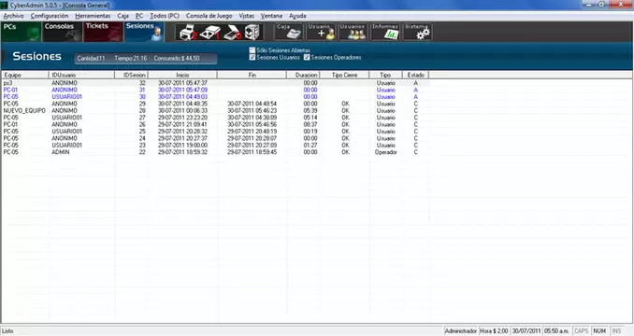Click the Cantidad:11 summary value
The height and width of the screenshot is (336, 634).
click(x=91, y=59)
